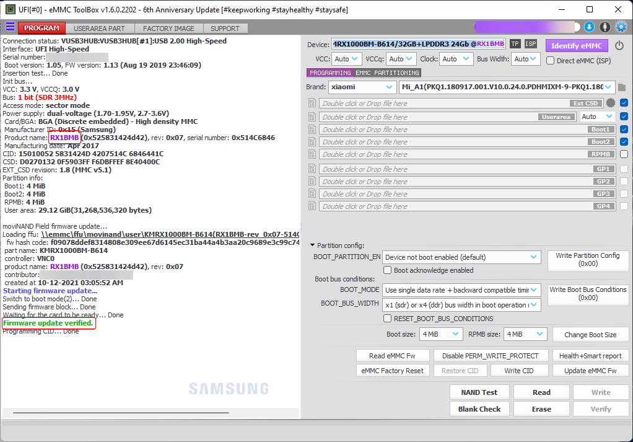Image resolution: width=633 pixels, height=442 pixels.
Task: Click the blue download icon
Action: tap(589, 27)
